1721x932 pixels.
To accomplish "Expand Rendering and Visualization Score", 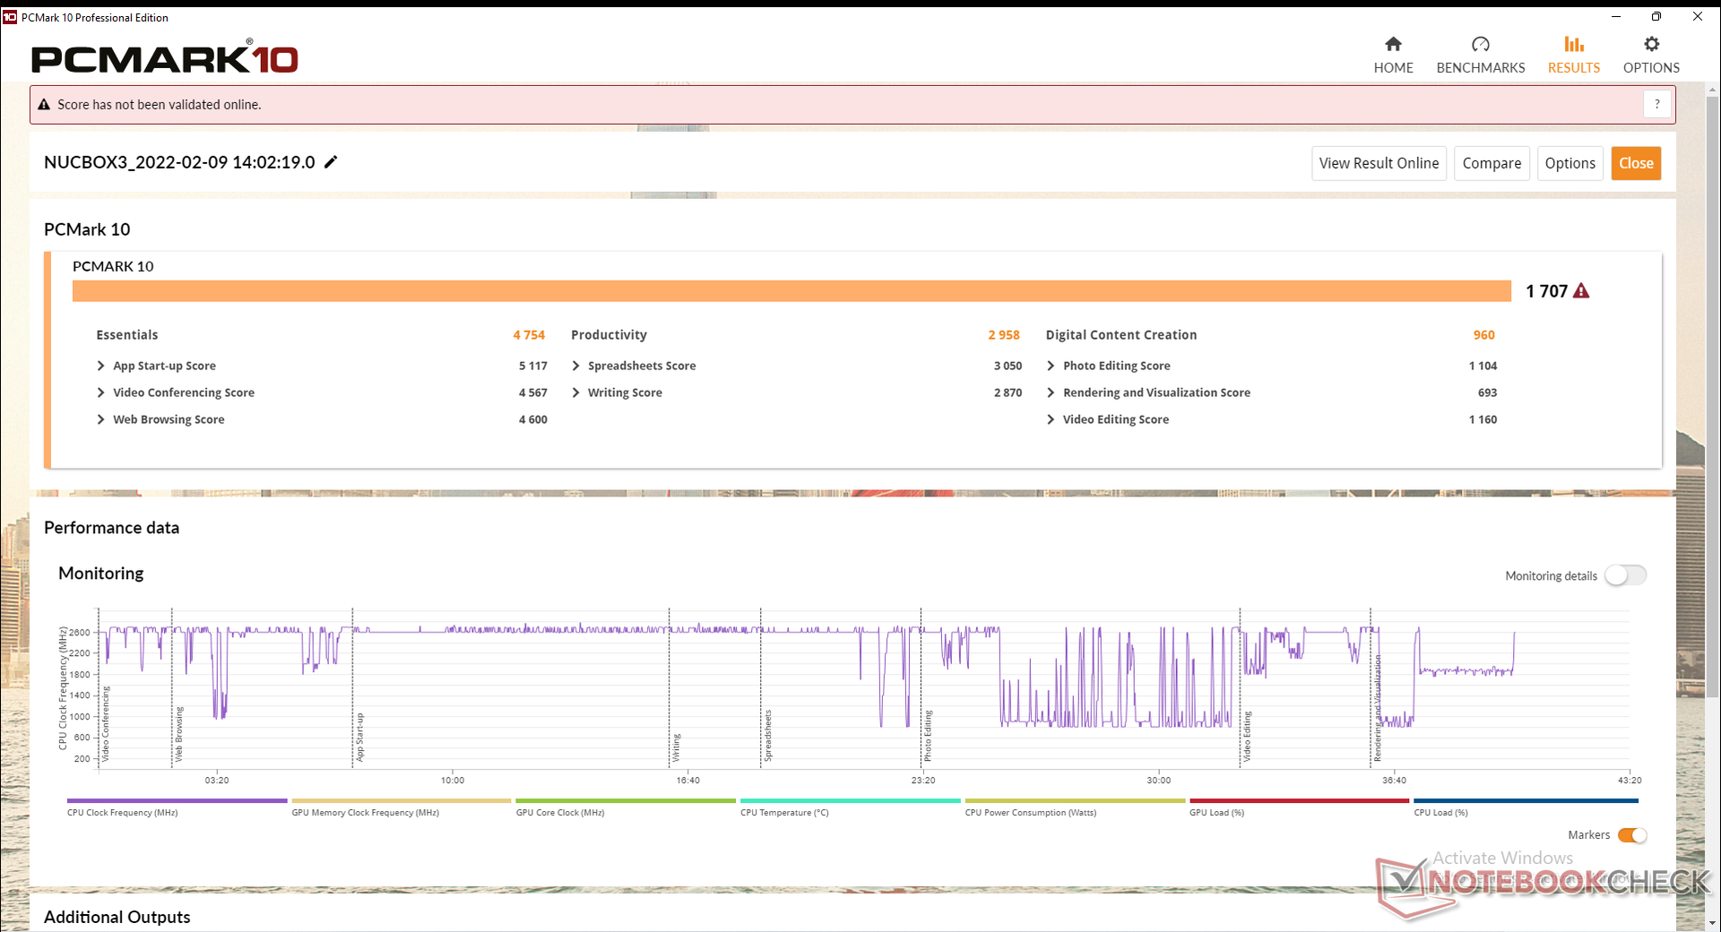I will coord(1051,393).
